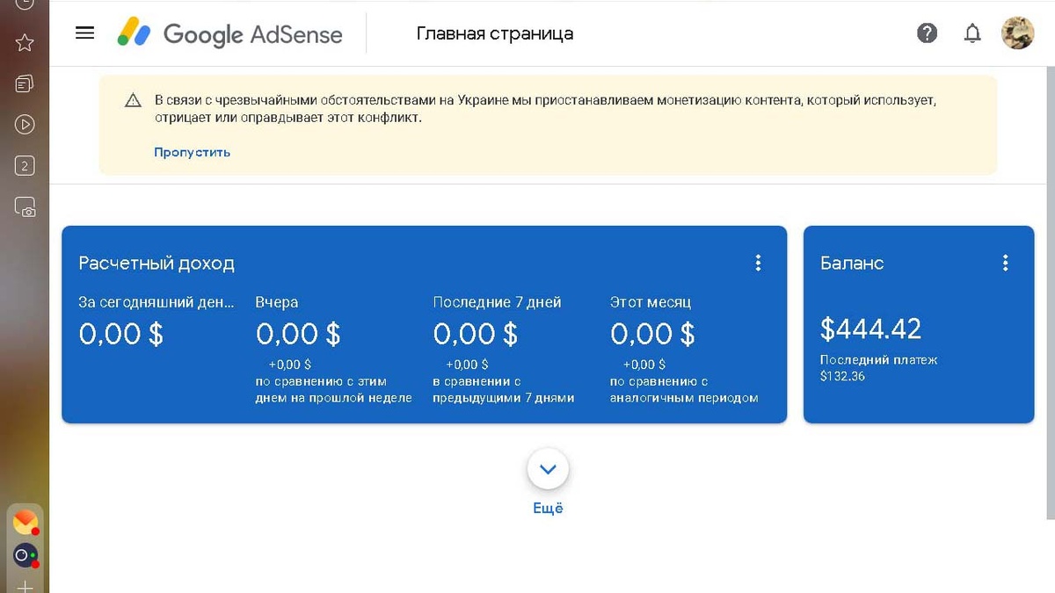The height and width of the screenshot is (593, 1055).
Task: Open sidebar notes panel
Action: click(x=23, y=83)
